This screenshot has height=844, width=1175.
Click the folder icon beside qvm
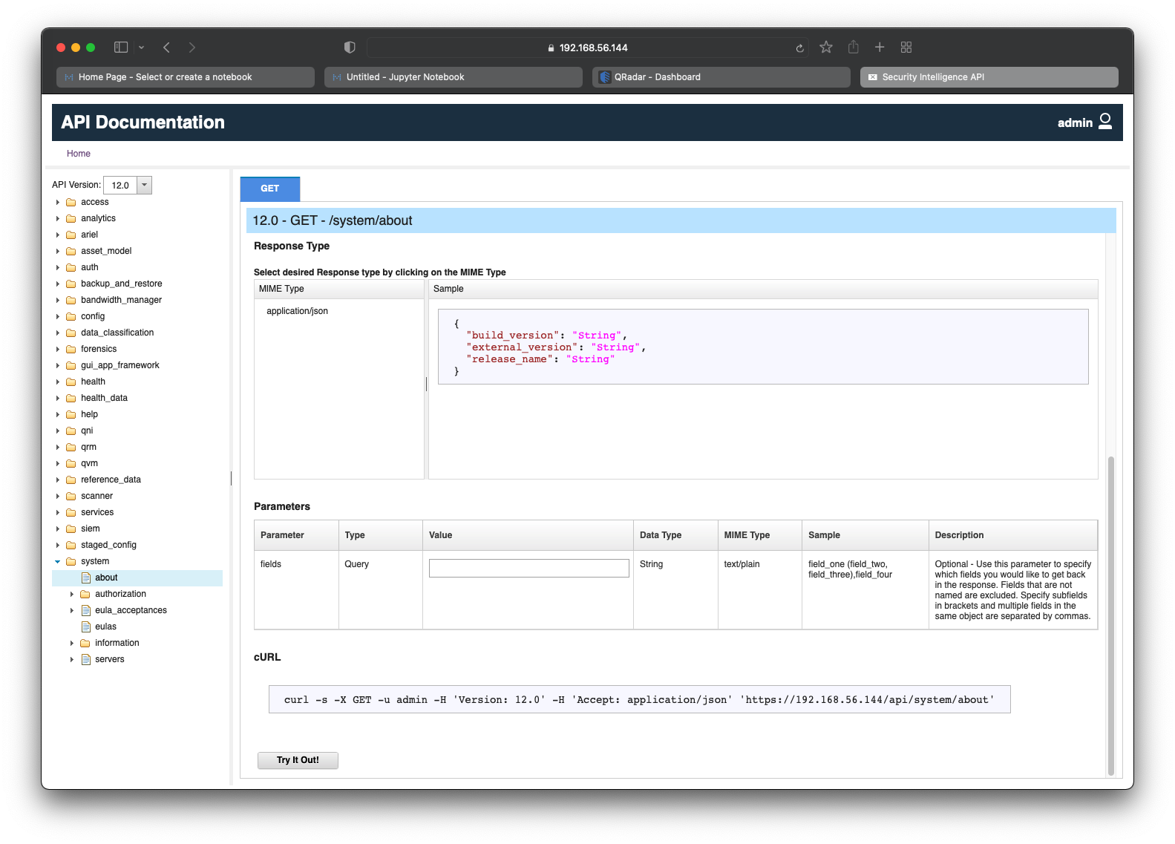coord(71,463)
